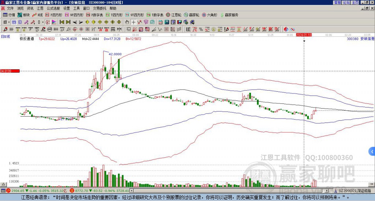Click the K线 toolbar button
This screenshot has height=201, width=375.
pos(38,15)
